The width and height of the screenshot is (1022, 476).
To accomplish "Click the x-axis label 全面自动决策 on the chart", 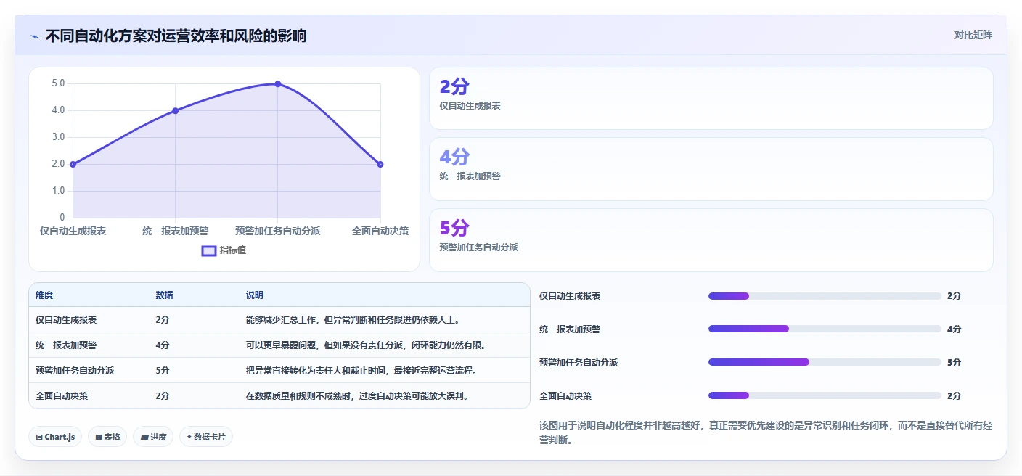I will tap(380, 231).
